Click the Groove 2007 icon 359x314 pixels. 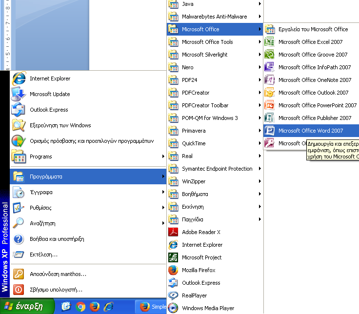269,55
